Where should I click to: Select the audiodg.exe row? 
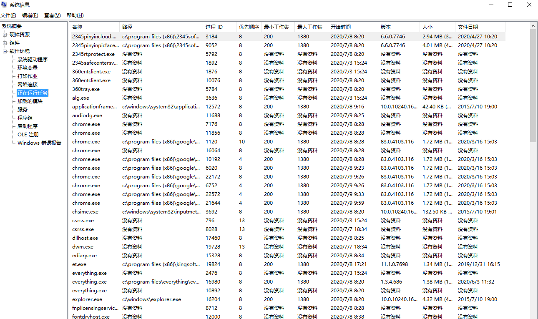point(287,115)
